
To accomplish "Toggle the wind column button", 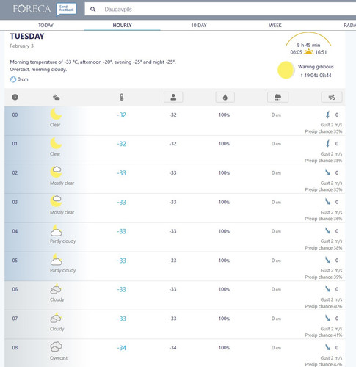I will (332, 97).
